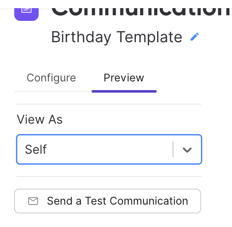Click the View As field label

pos(40,120)
